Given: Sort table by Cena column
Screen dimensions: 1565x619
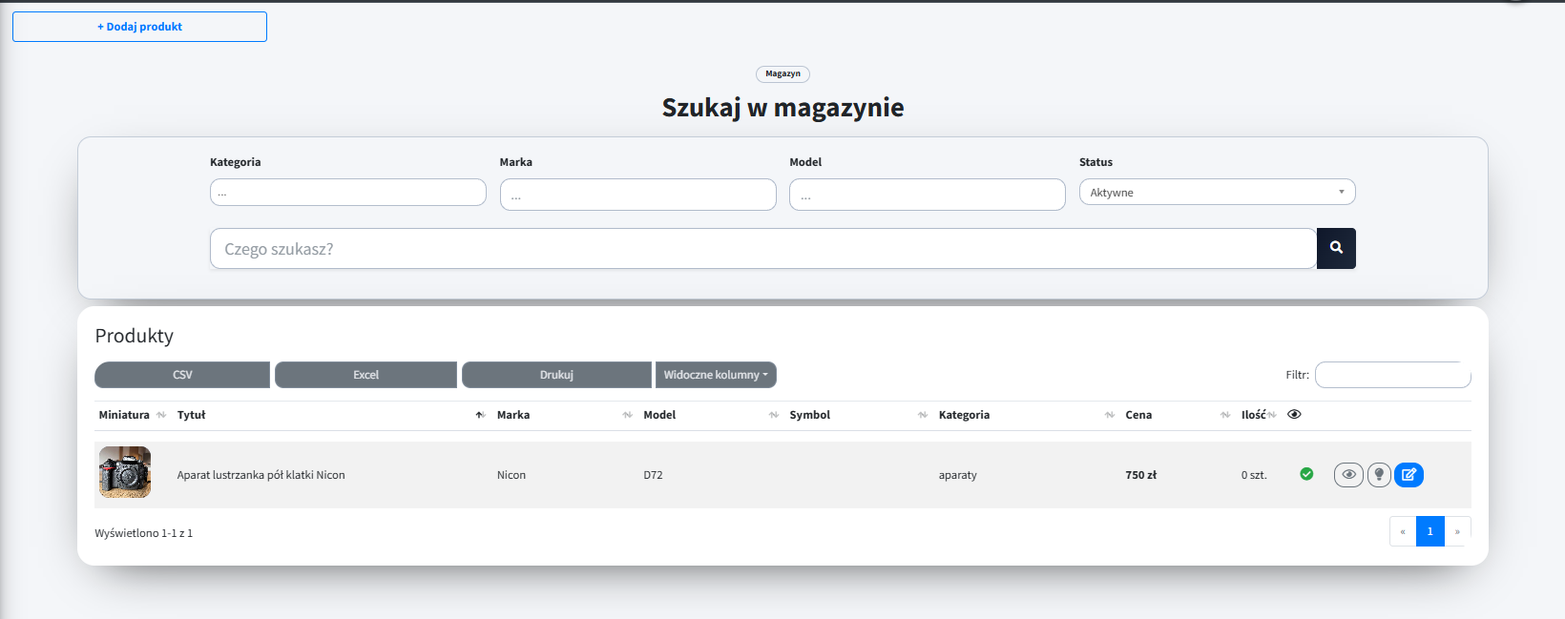Looking at the screenshot, I should [1179, 415].
